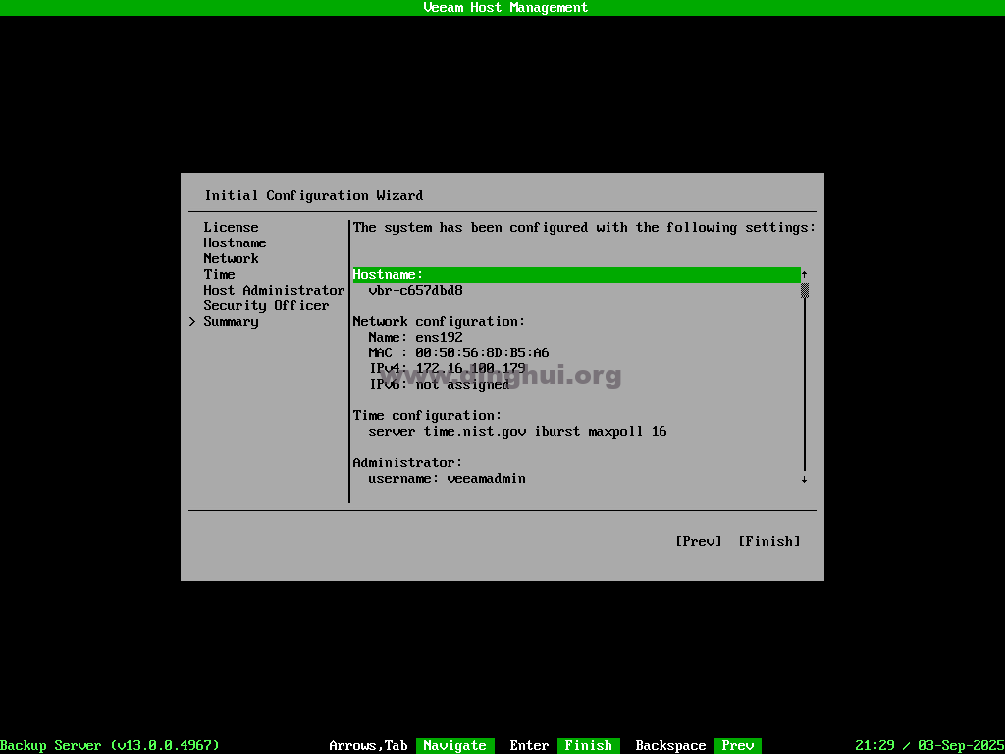This screenshot has height=754, width=1005.
Task: Open the Network wizard step
Action: [x=231, y=258]
